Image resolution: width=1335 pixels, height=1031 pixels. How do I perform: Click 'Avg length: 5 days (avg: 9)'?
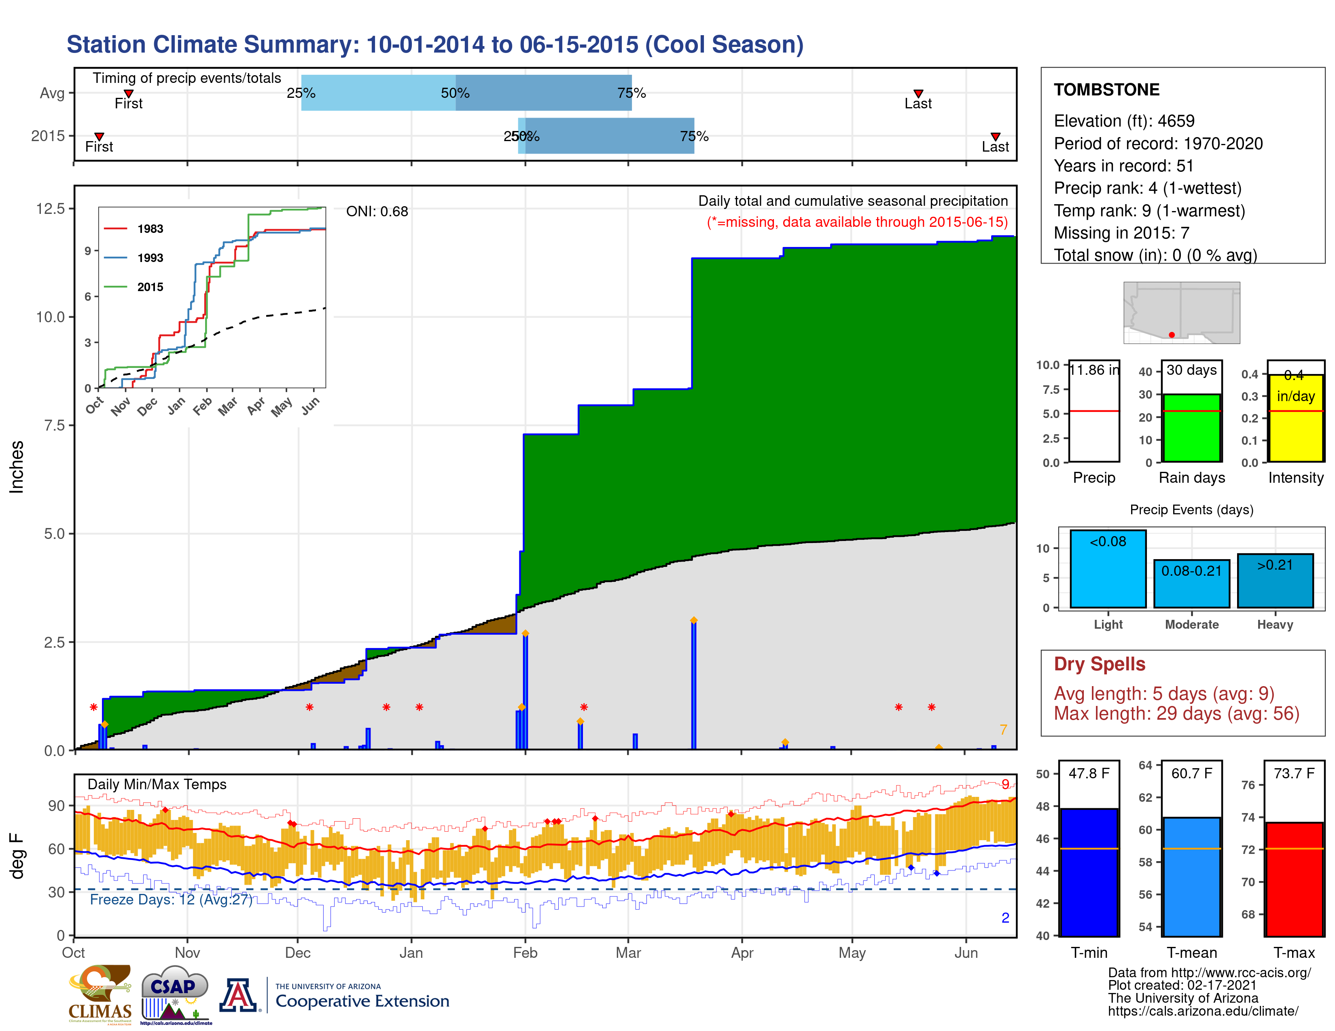click(1164, 694)
